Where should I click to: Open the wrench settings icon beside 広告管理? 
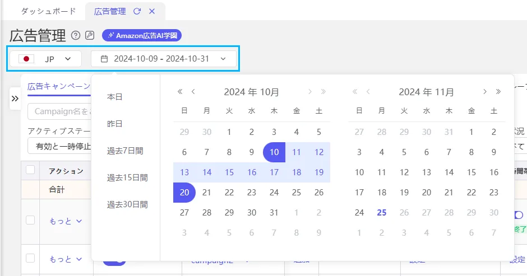point(90,35)
